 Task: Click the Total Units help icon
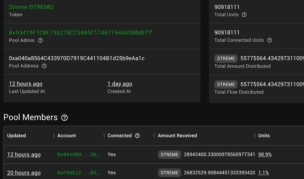244,15
